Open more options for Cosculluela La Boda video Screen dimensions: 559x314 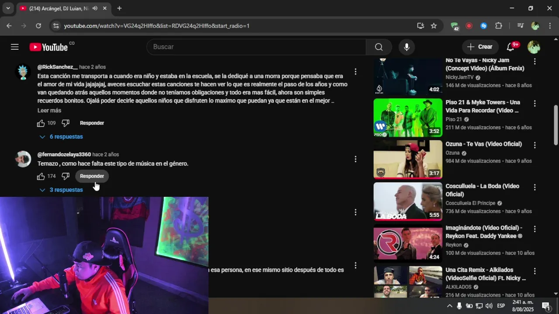click(535, 187)
